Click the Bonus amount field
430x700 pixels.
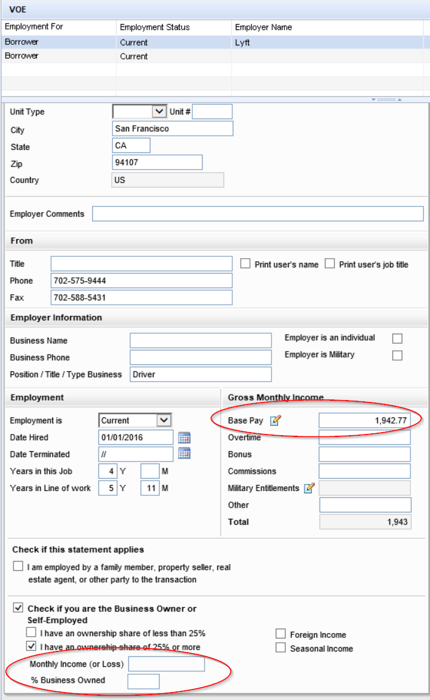(364, 454)
